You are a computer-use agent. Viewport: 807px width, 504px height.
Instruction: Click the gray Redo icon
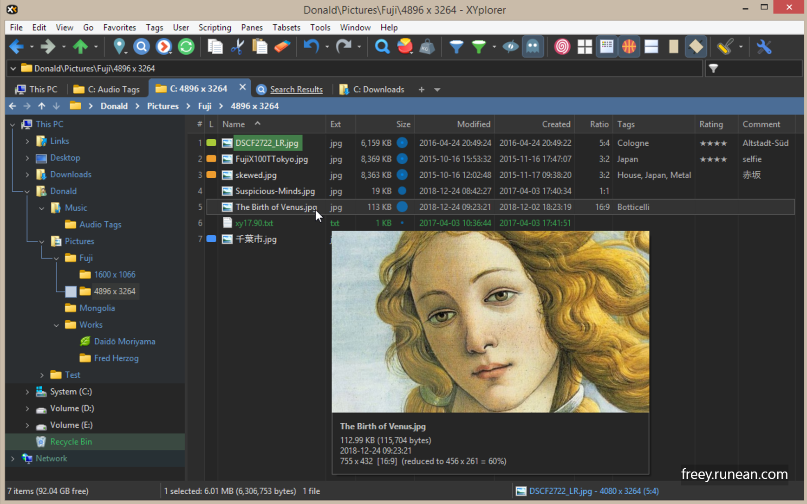(343, 46)
